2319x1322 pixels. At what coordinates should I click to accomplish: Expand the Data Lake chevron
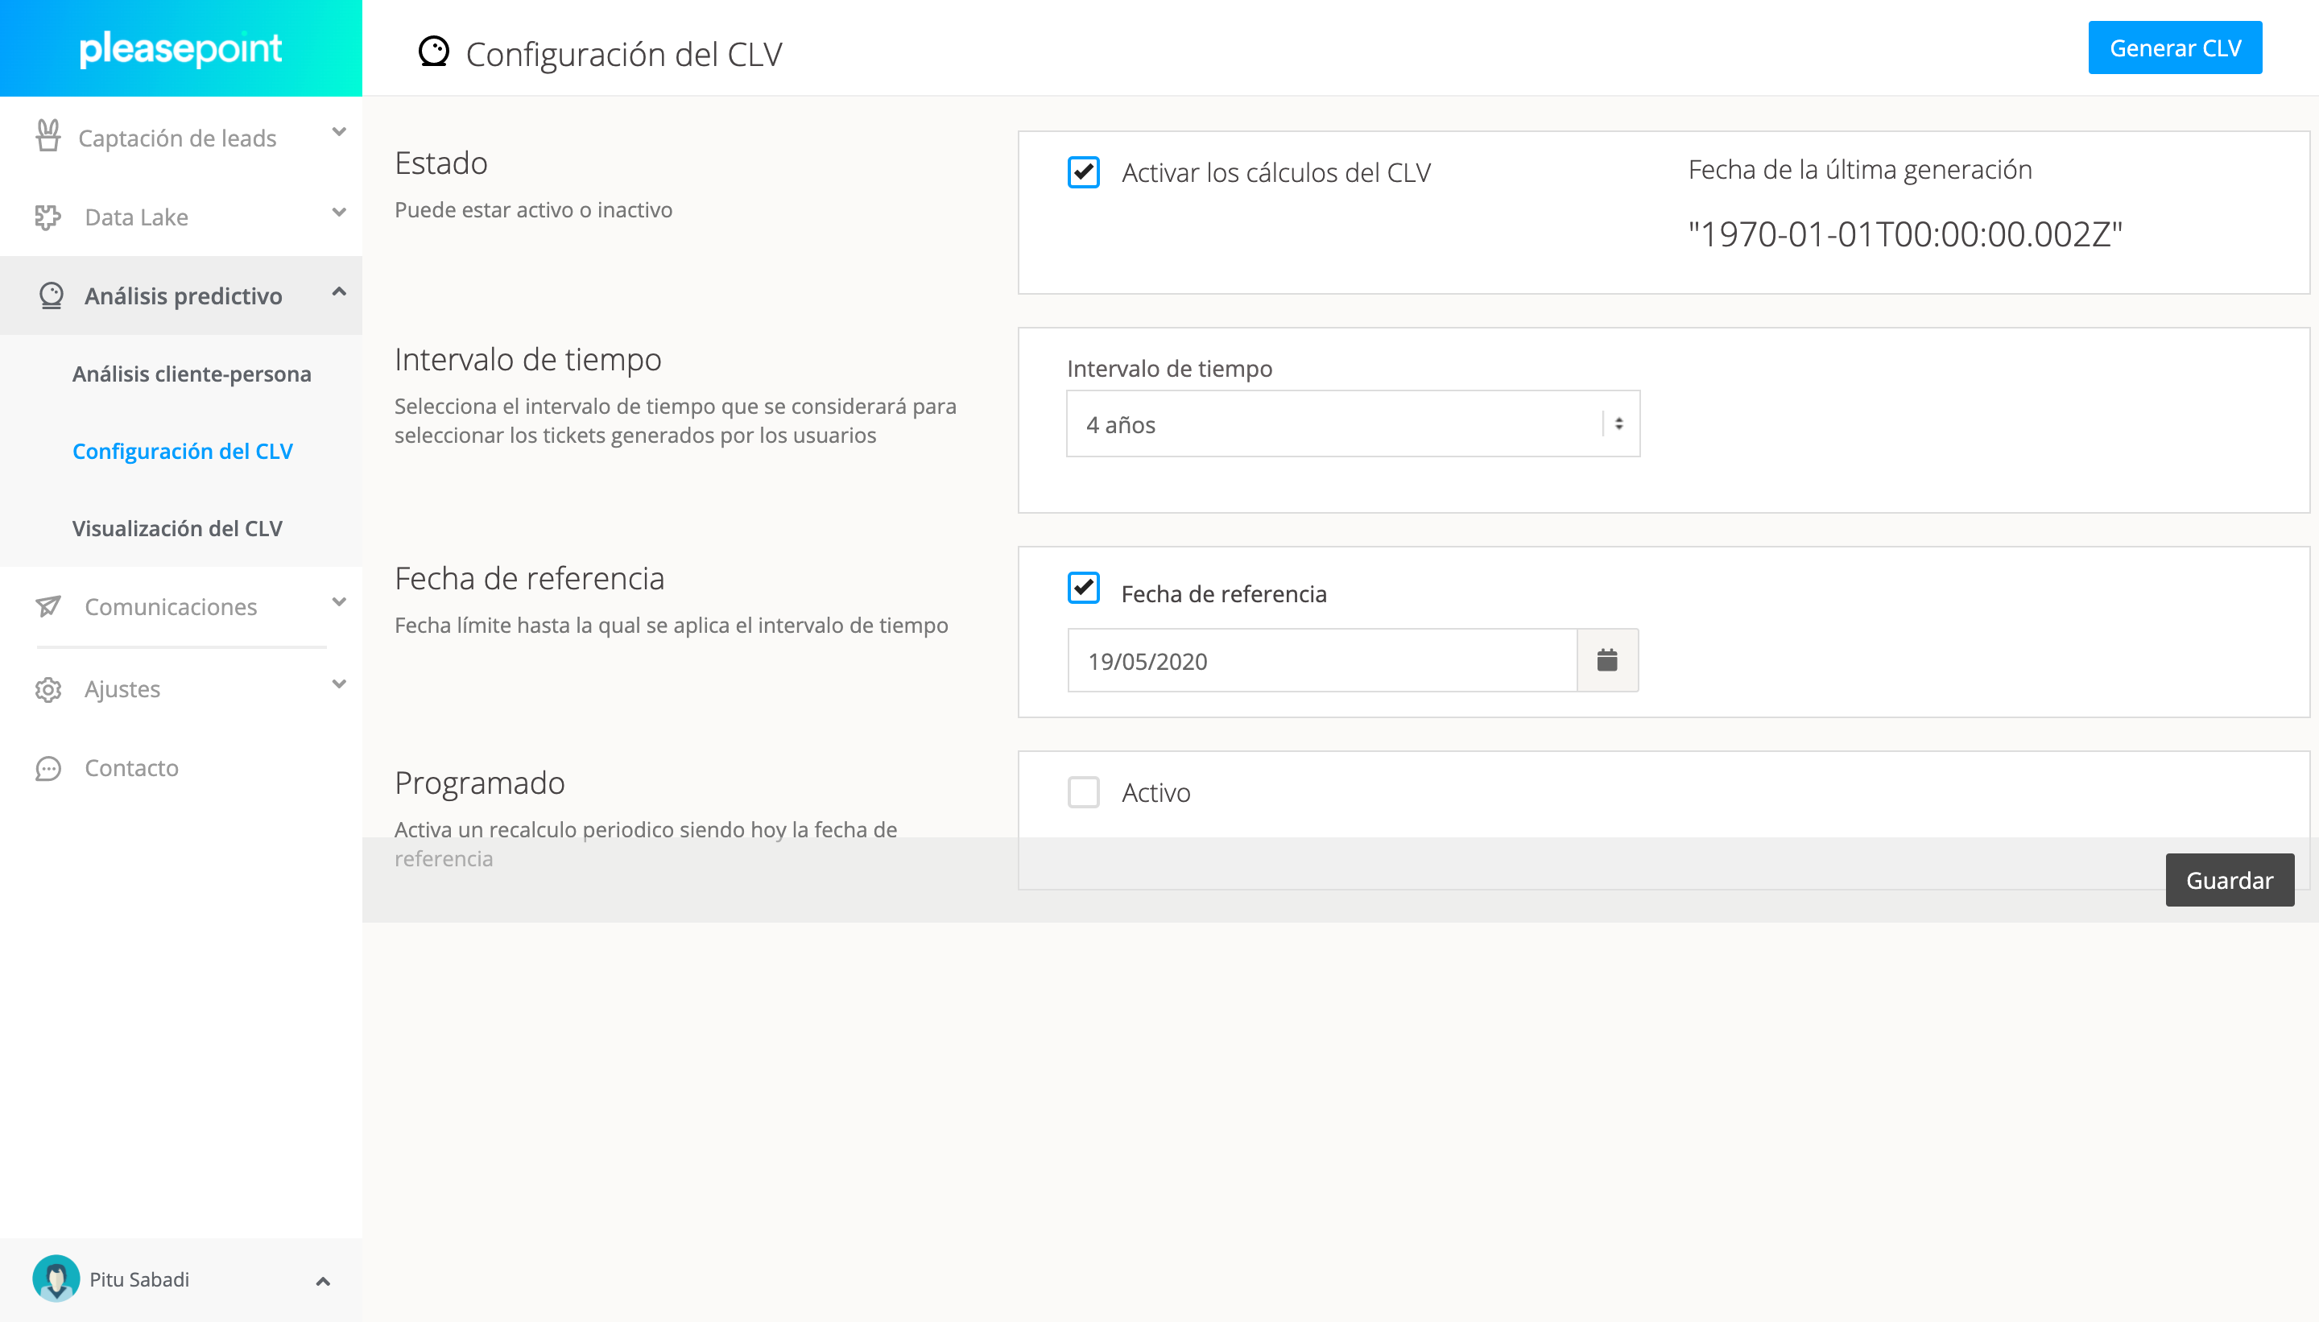pos(339,213)
